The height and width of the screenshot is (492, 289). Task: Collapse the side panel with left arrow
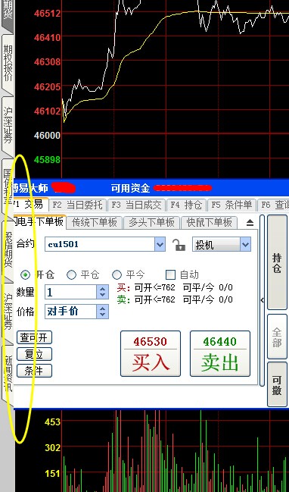[262, 300]
